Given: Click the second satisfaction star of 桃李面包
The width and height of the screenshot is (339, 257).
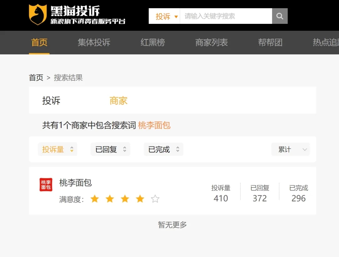Looking at the screenshot, I should click(x=110, y=199).
